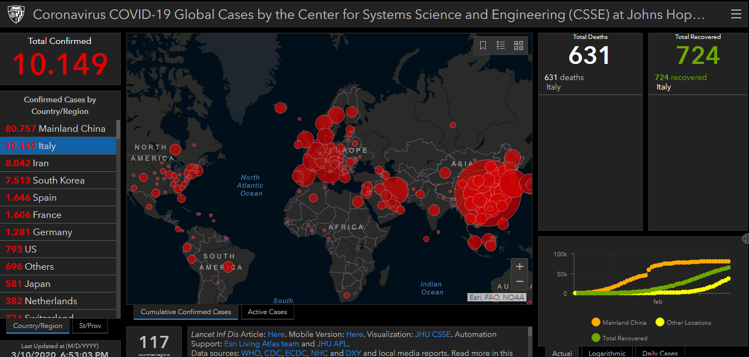Open the map bookmarks icon
This screenshot has width=749, height=357.
tap(483, 46)
